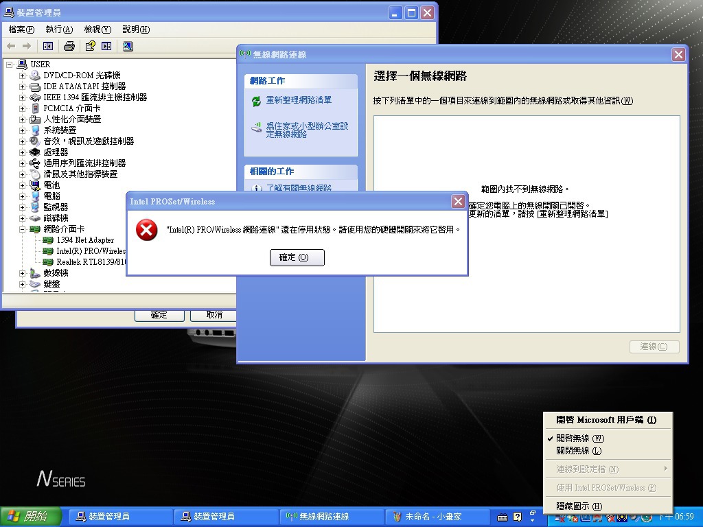Viewport: 703px width, 527px height.
Task: Click the back arrow in Device Manager toolbar
Action: click(11, 46)
